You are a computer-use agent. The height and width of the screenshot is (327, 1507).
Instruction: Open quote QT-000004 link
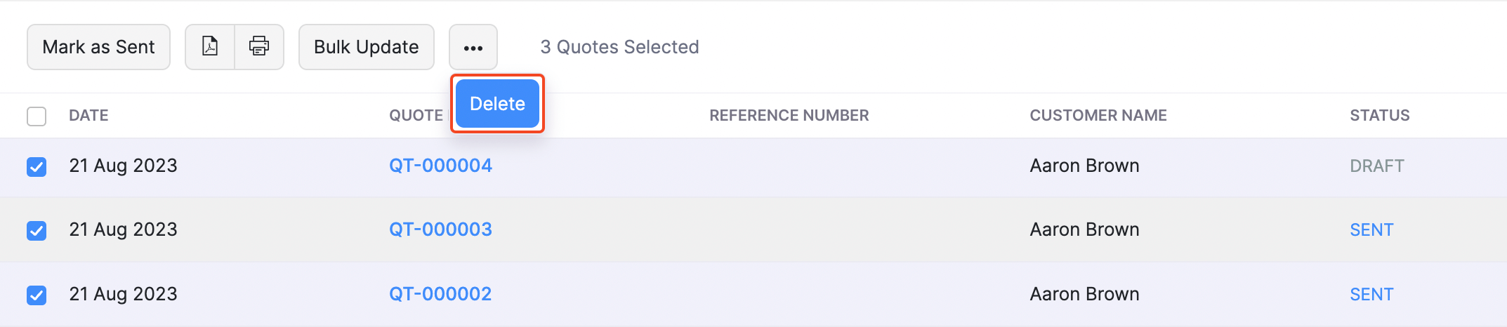point(440,166)
